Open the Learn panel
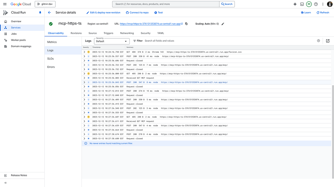This screenshot has height=187, width=334. point(306,13)
